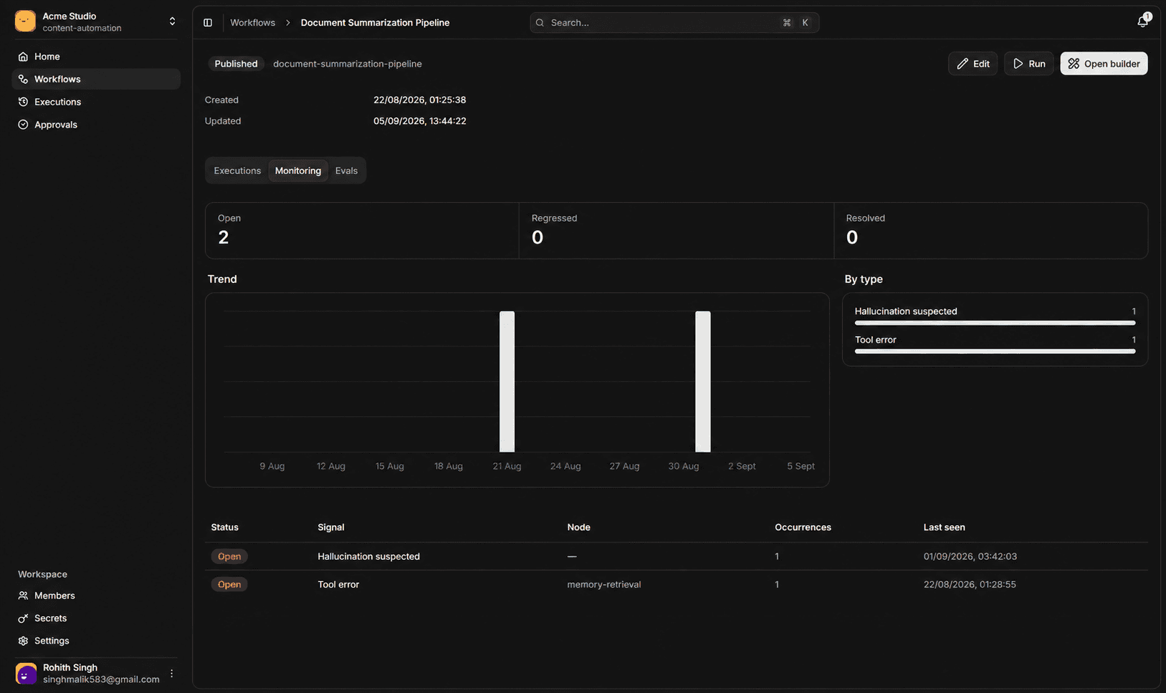This screenshot has height=693, width=1166.
Task: Switch to the Executions tab
Action: 237,171
